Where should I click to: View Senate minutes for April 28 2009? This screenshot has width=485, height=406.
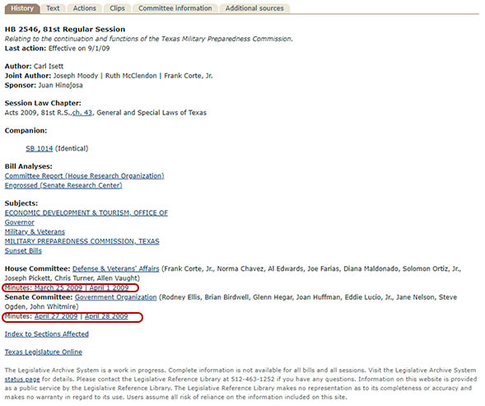(x=106, y=316)
